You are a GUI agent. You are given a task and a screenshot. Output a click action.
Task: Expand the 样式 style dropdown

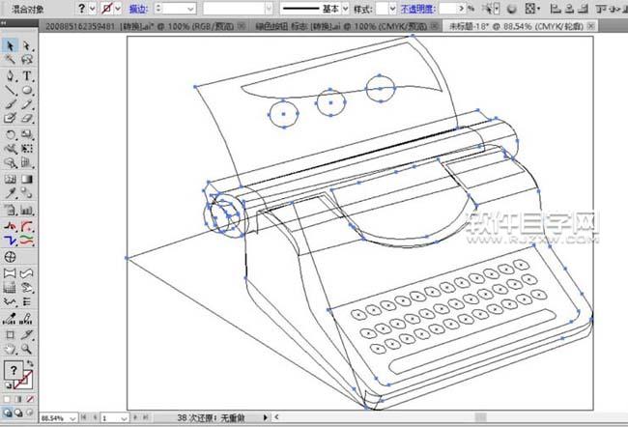(x=391, y=8)
